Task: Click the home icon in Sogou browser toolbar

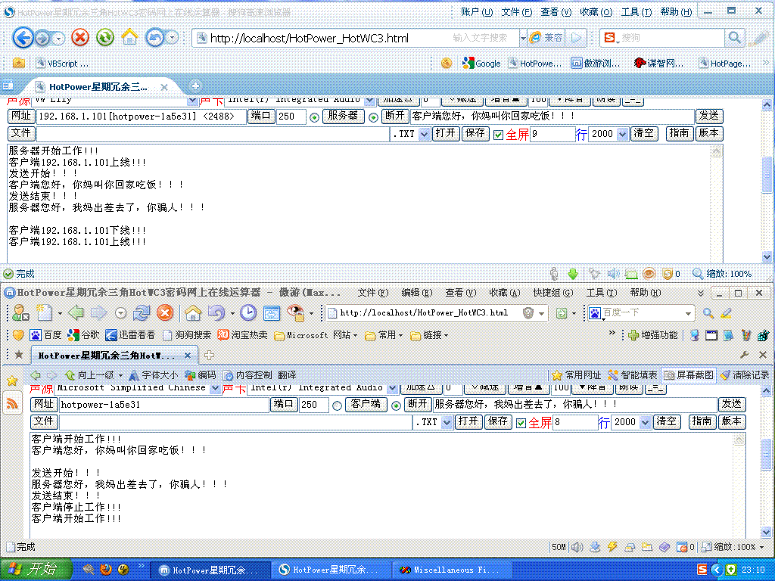Action: click(129, 38)
